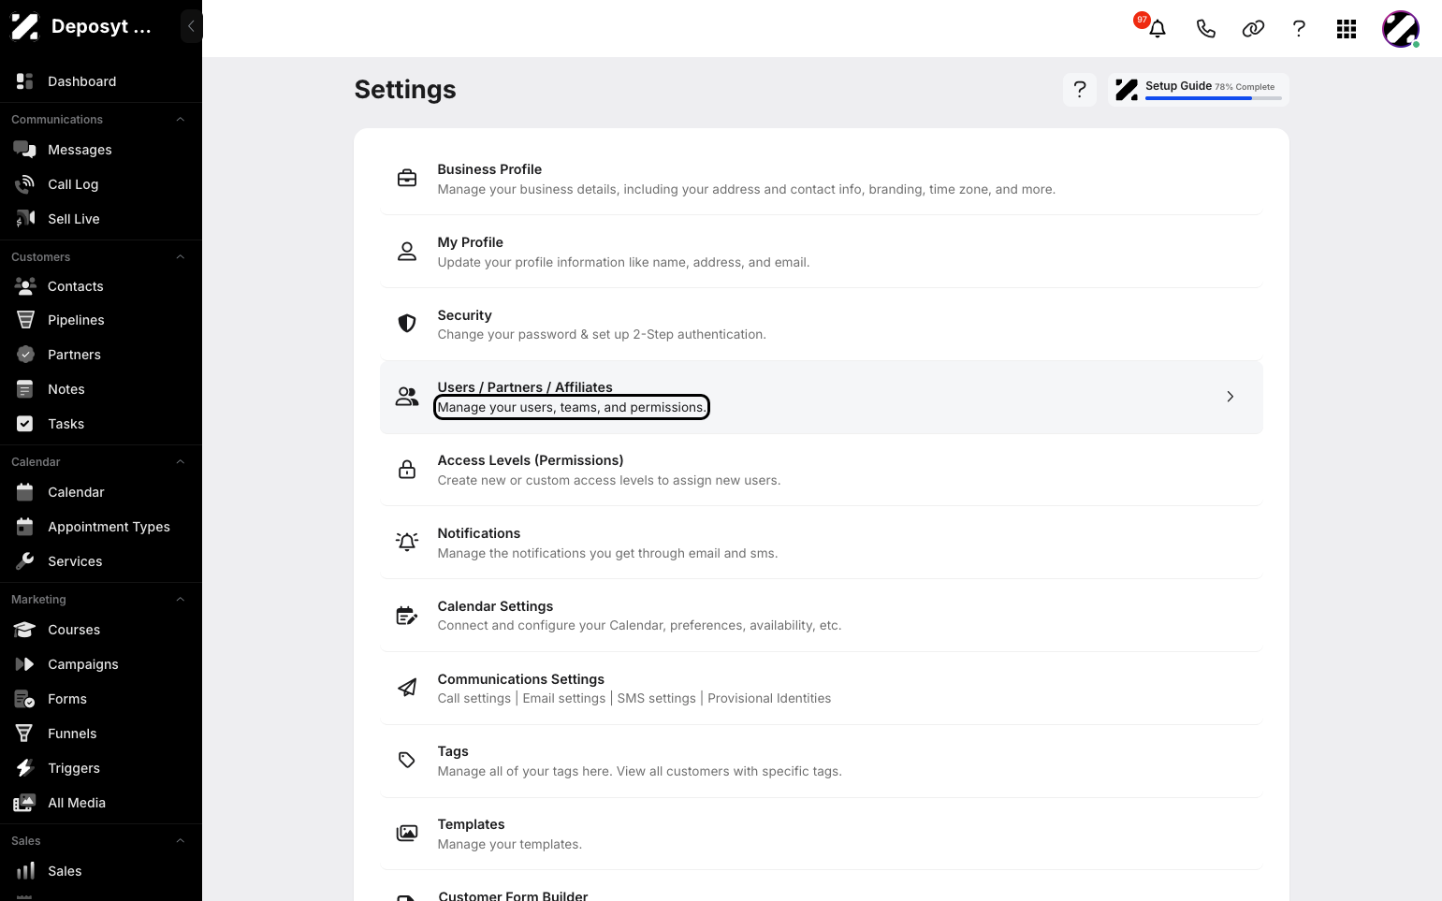Click the Security shield icon
Viewport: 1442px width, 901px height.
[407, 324]
